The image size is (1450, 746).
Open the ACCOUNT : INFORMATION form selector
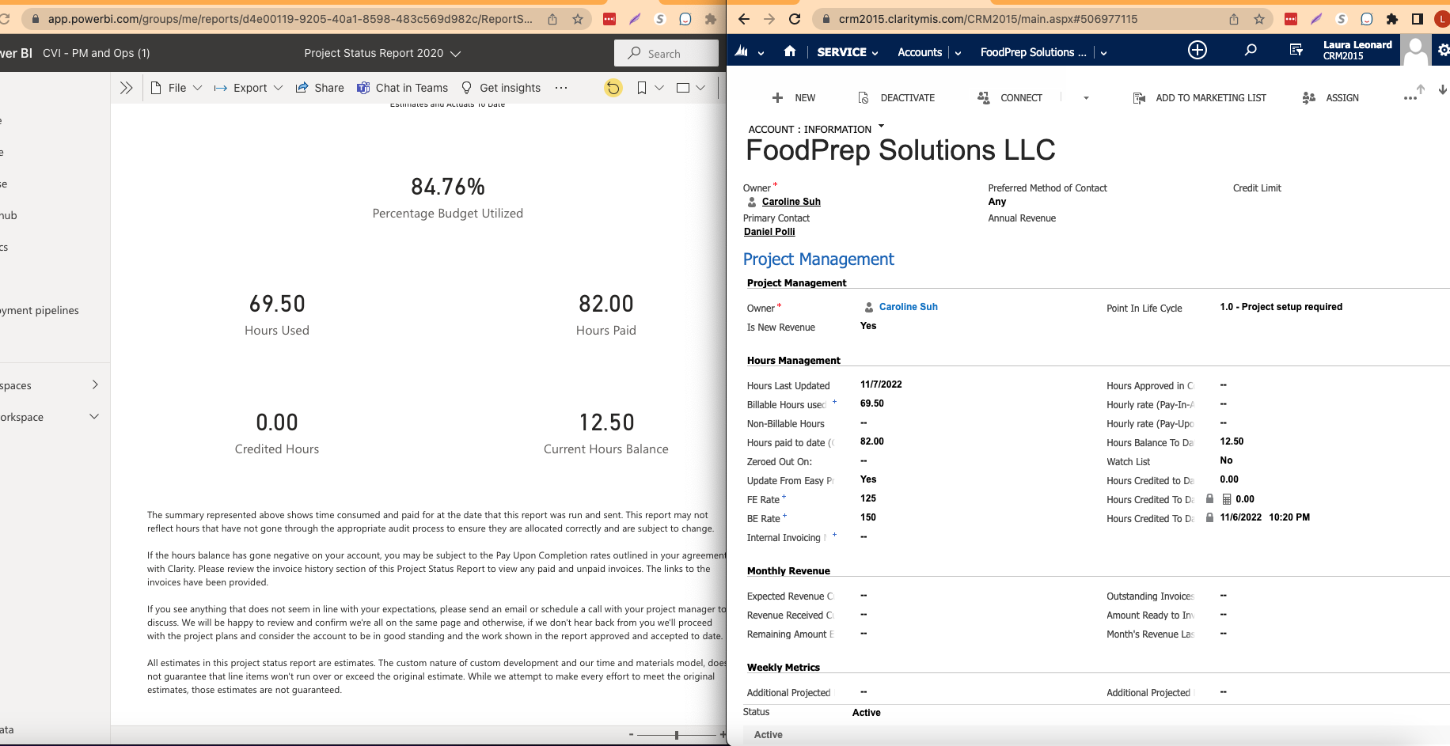[x=816, y=129]
